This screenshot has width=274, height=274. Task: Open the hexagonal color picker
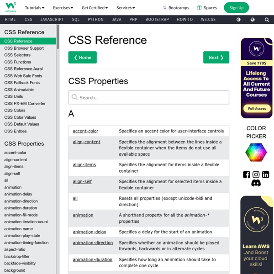[x=256, y=153]
